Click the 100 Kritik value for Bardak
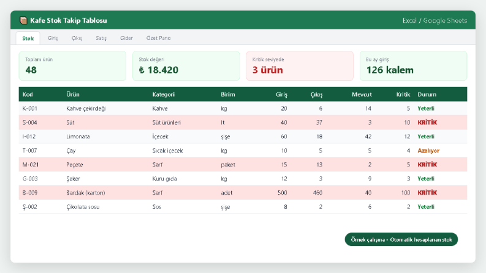The width and height of the screenshot is (486, 273). pos(406,193)
